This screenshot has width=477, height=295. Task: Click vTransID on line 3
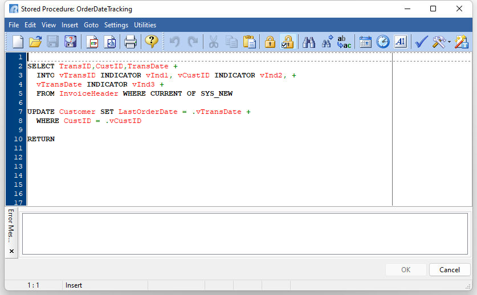(78, 75)
